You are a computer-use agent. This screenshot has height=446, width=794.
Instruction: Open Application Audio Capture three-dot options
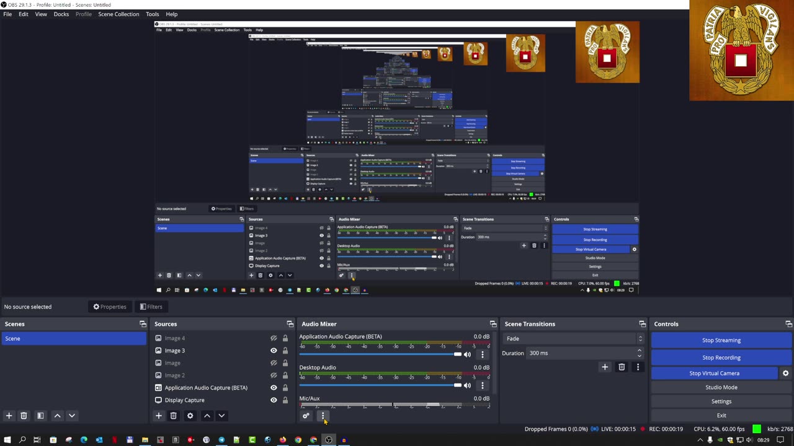[483, 354]
